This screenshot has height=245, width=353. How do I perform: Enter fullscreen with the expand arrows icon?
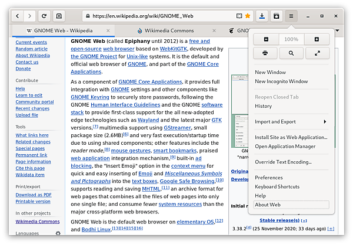click(x=318, y=53)
